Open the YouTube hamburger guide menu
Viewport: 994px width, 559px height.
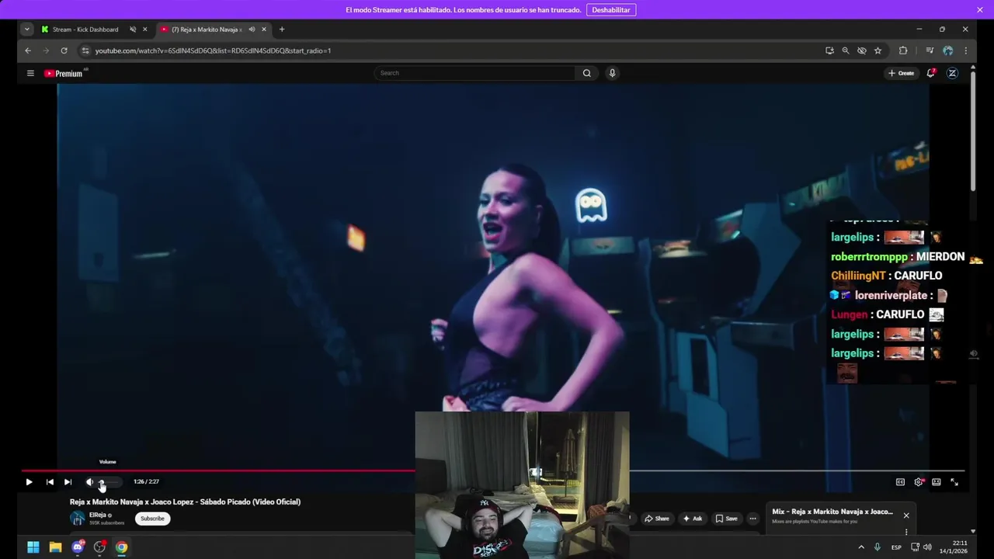[x=30, y=73]
